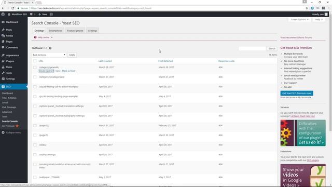Image resolution: width=332 pixels, height=187 pixels.
Task: Check the ab-testing call-to-action example row checkbox
Action: [35, 87]
